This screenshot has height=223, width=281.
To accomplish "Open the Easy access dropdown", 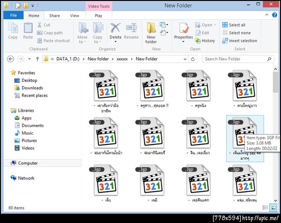I will click(x=164, y=33).
